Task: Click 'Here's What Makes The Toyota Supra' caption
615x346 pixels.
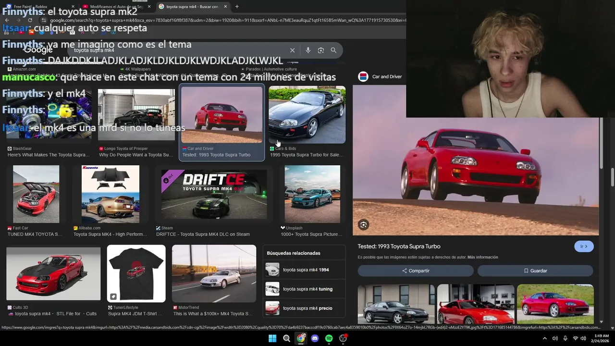Action: [49, 155]
